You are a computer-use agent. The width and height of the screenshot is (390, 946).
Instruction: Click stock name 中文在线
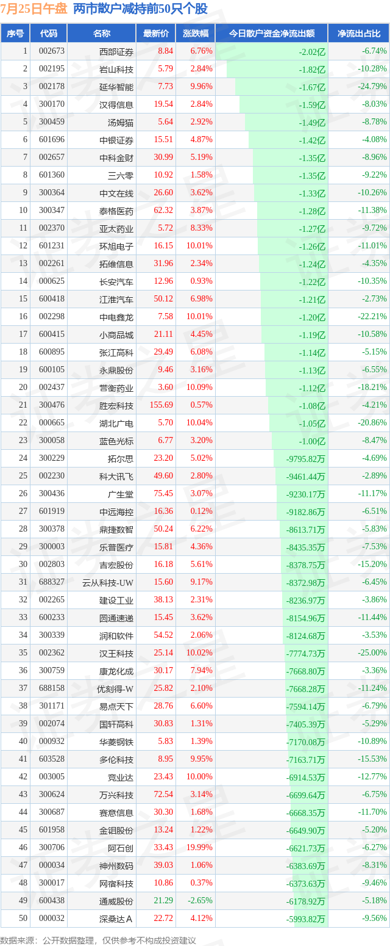(116, 193)
